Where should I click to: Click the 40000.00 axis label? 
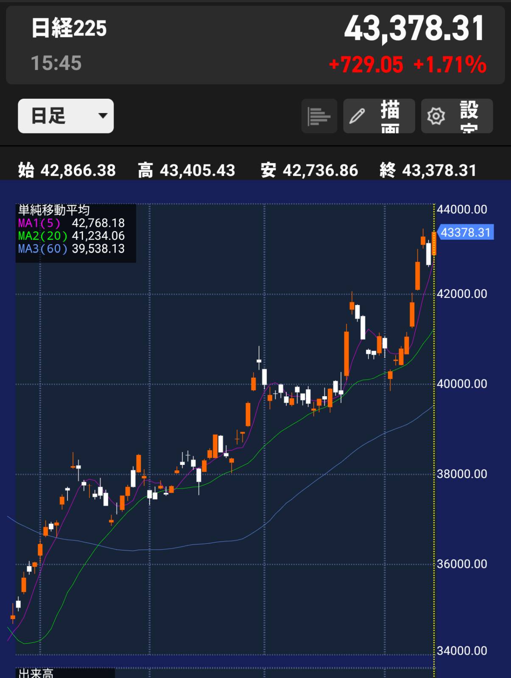click(462, 384)
